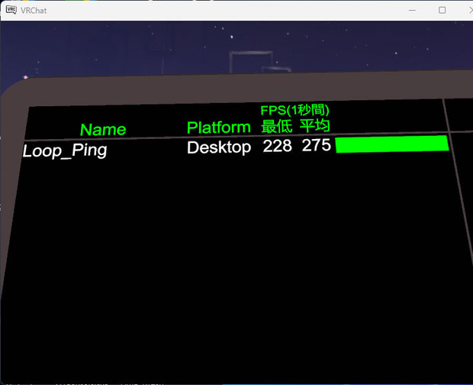Click the rectangular building outline in sky
This screenshot has width=473, height=385.
click(251, 62)
